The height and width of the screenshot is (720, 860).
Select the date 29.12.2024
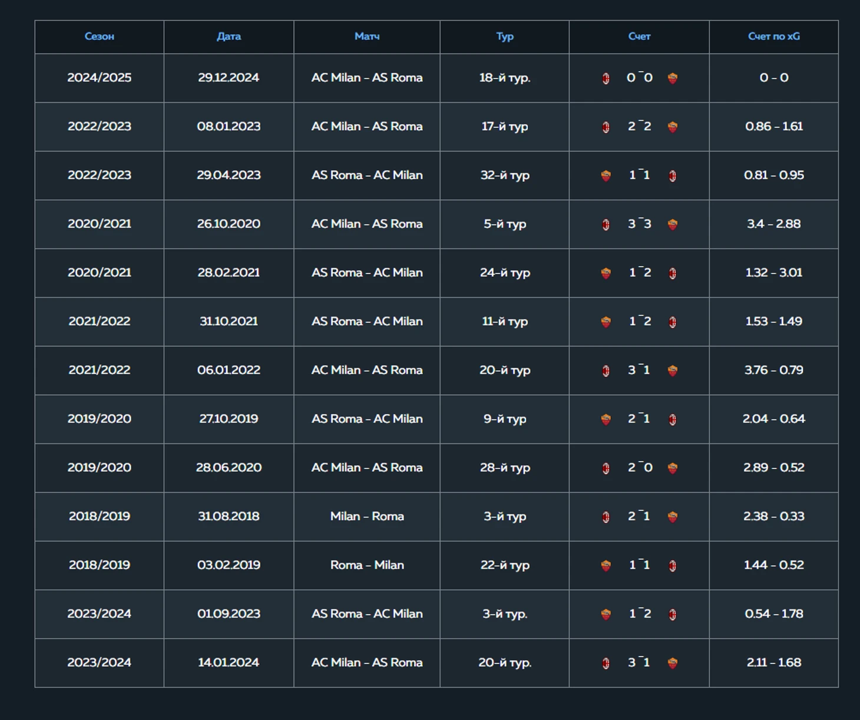tap(229, 78)
